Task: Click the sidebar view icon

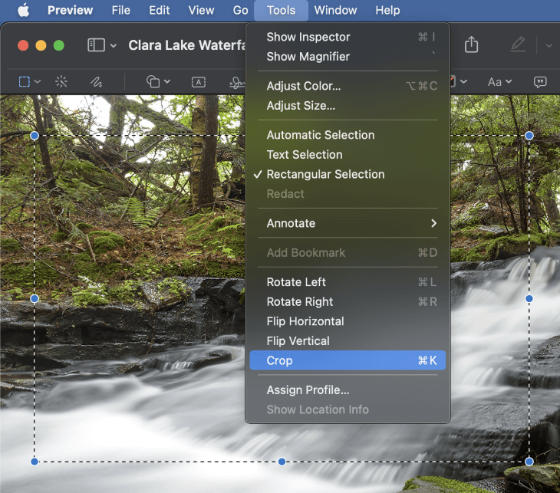Action: click(x=96, y=45)
